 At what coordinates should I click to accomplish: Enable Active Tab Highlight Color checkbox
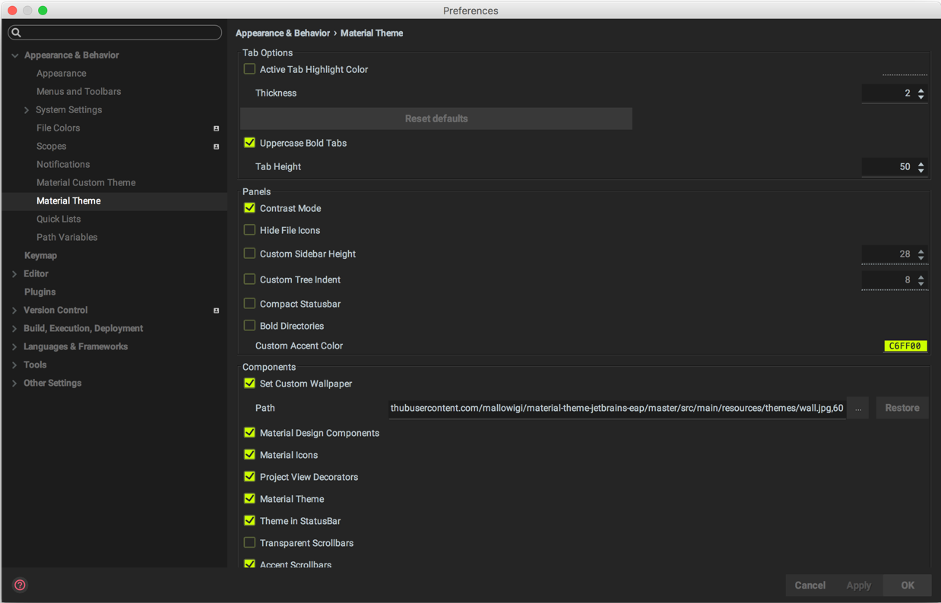[x=249, y=69]
